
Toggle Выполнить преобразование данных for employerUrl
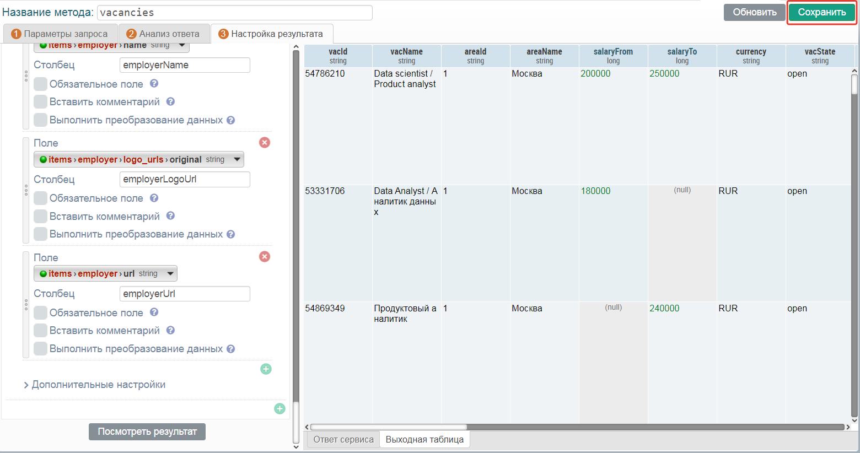(x=40, y=349)
